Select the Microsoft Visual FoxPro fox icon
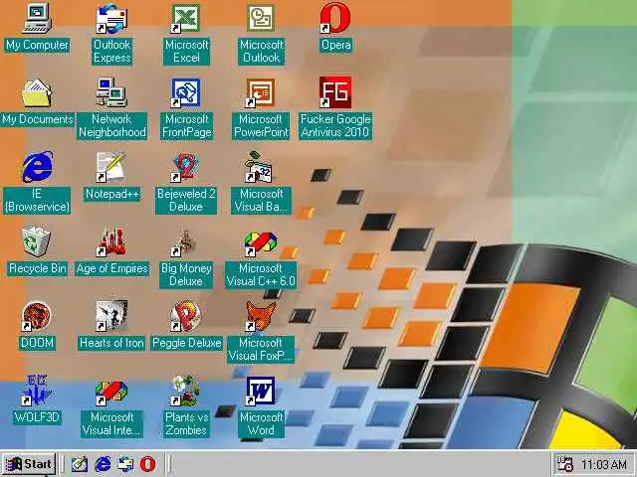 pos(261,316)
